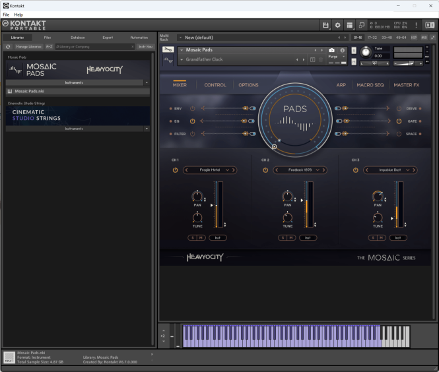Click the exclamation panic button

[416, 25]
